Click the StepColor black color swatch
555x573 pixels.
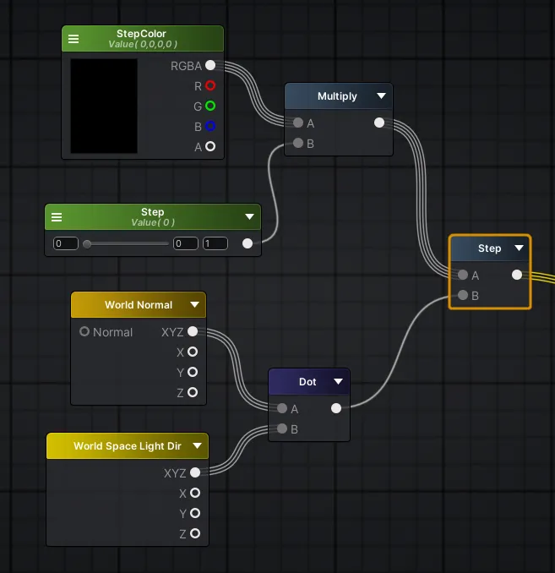104,106
